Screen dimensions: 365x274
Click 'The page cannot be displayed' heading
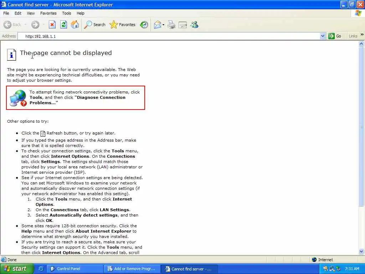[x=66, y=53]
